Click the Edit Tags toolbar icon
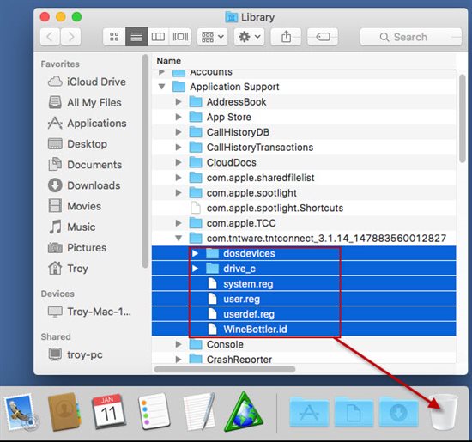472x442 pixels. coord(323,37)
